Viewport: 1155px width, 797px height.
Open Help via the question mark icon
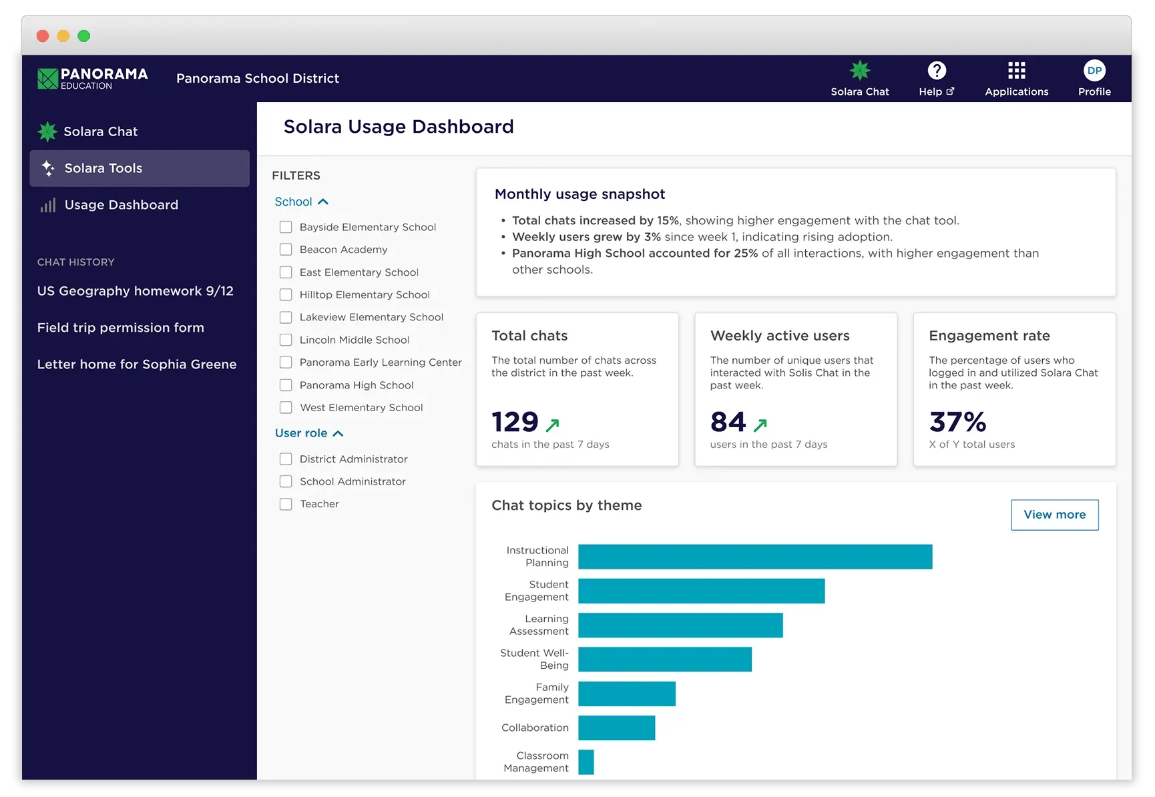pyautogui.click(x=936, y=70)
